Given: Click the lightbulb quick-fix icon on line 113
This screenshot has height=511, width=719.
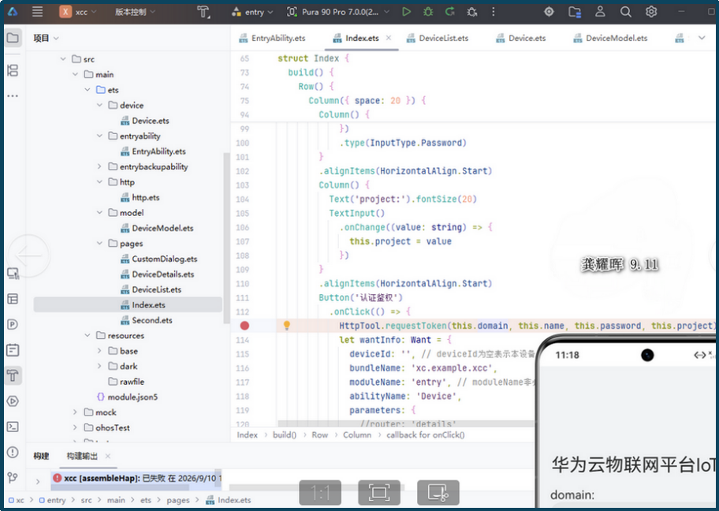Looking at the screenshot, I should 287,326.
